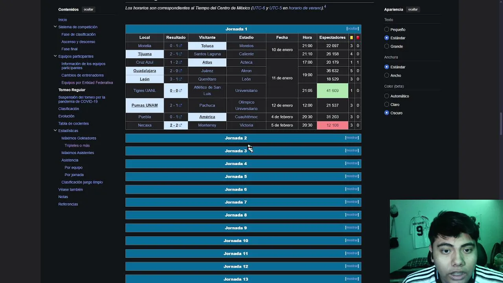This screenshot has height=283, width=503.
Task: Hide the Contenidos sidebar with ocultar
Action: [x=88, y=9]
